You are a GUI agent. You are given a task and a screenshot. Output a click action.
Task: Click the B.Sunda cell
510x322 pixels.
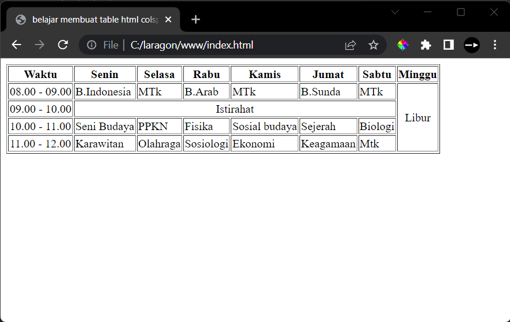(x=328, y=91)
